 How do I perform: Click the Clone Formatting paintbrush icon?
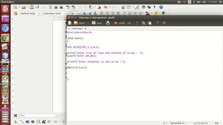tap(99, 7)
